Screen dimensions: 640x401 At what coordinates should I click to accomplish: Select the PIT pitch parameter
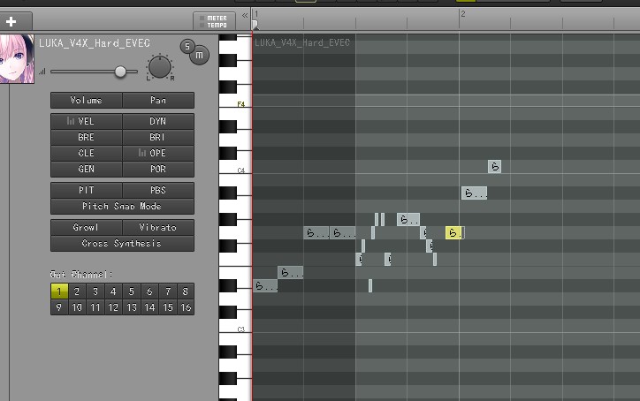[87, 191]
